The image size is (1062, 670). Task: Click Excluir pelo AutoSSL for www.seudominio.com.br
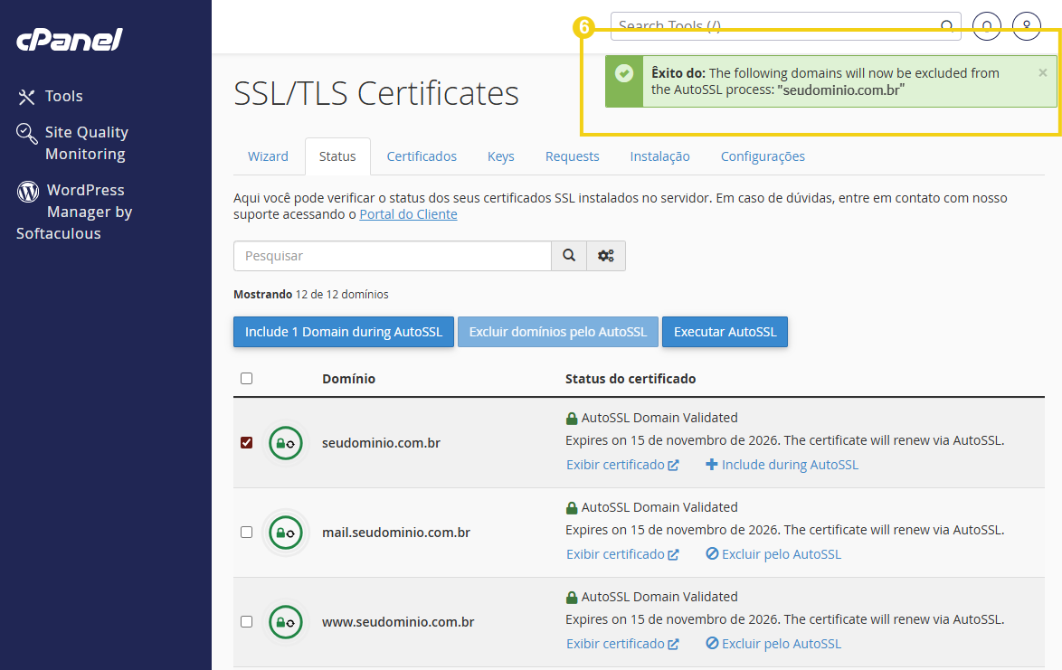click(x=773, y=644)
